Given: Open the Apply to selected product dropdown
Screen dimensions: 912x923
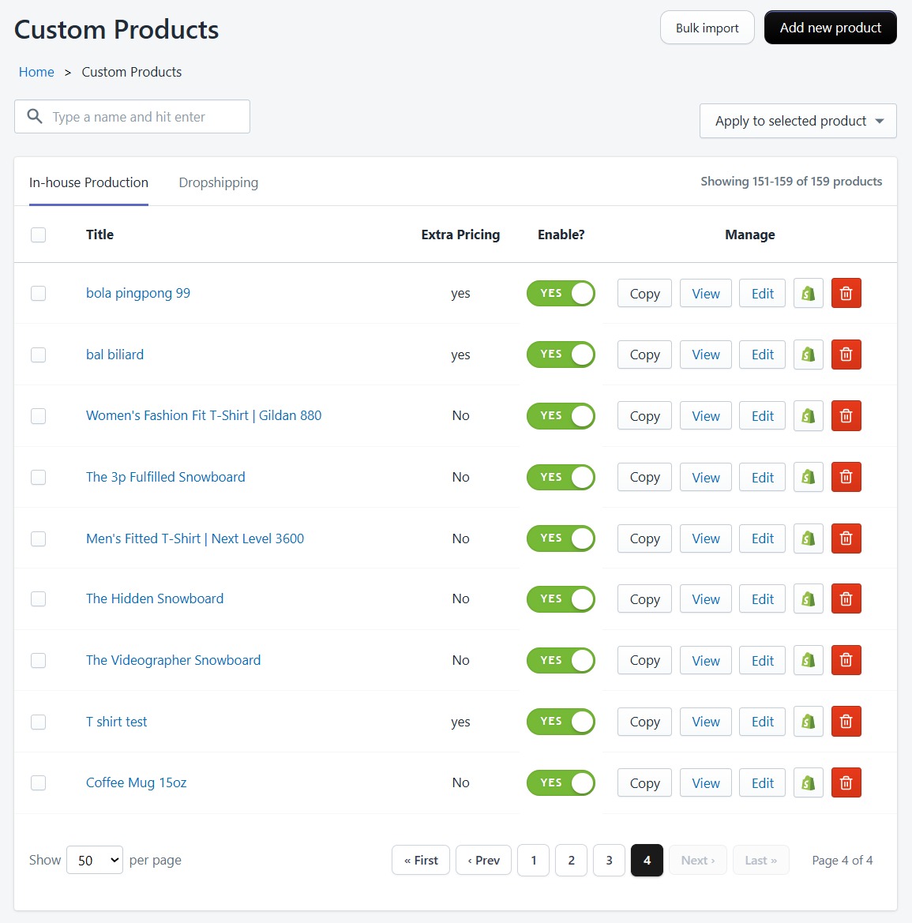Looking at the screenshot, I should pyautogui.click(x=797, y=121).
